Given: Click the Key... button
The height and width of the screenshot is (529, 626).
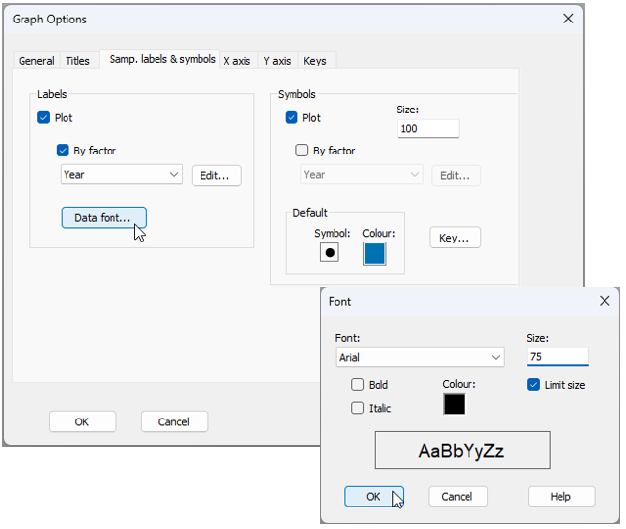Looking at the screenshot, I should tap(455, 238).
